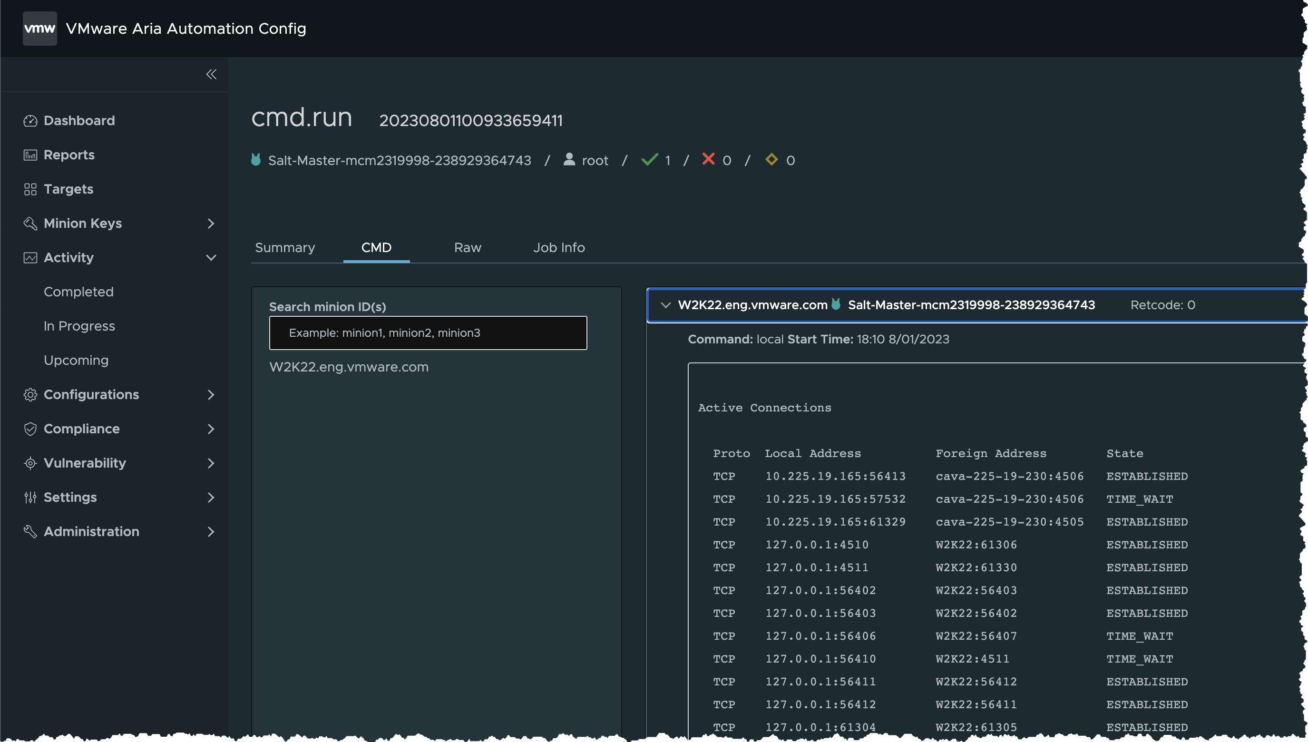1308x742 pixels.
Task: Click foreign address W2K22:56407
Action: coord(976,636)
